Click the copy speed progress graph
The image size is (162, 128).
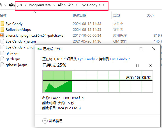coord(98,82)
